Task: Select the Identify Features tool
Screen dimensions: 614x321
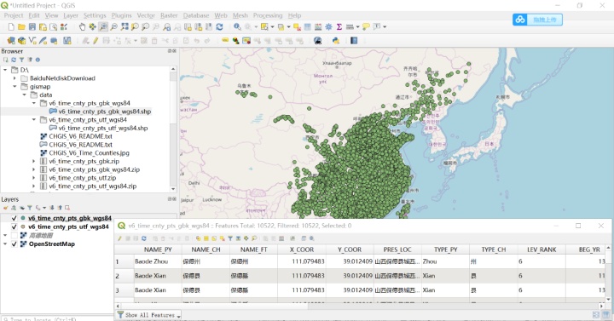Action: pyautogui.click(x=237, y=26)
